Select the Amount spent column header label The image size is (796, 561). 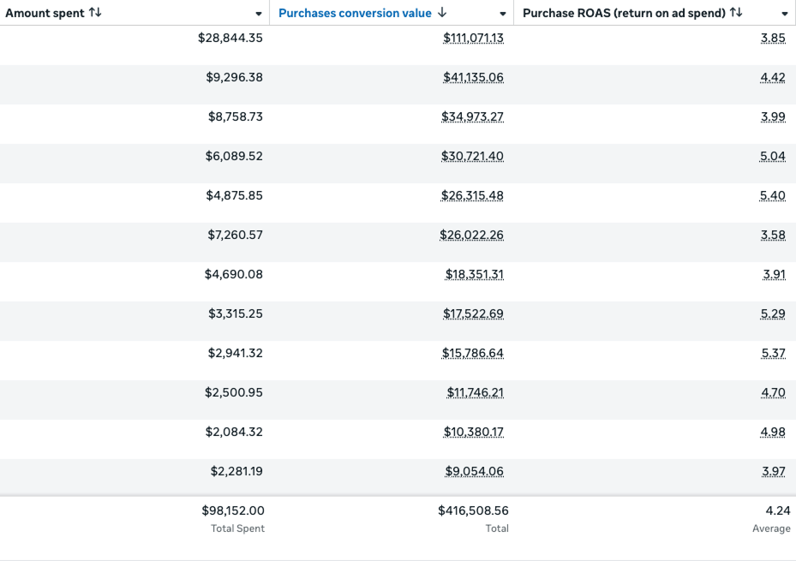tap(45, 13)
